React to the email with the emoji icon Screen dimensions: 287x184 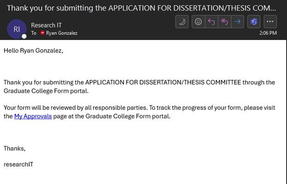click(x=198, y=22)
